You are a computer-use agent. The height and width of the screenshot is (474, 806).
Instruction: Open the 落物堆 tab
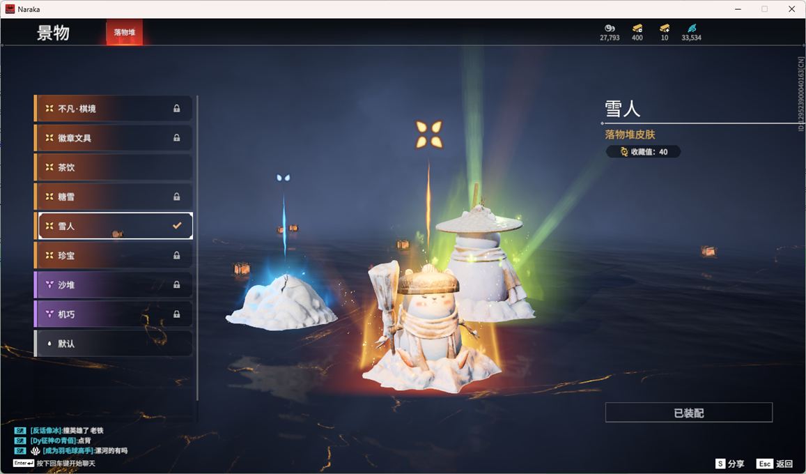pos(124,33)
